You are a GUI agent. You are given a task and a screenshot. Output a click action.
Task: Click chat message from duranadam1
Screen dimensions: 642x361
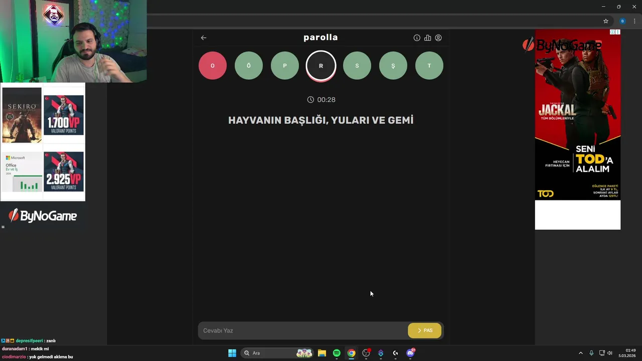coord(26,349)
